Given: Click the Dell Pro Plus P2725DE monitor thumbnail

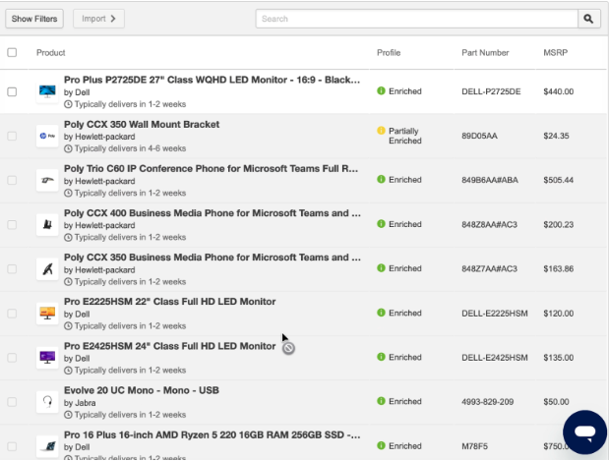Looking at the screenshot, I should tap(46, 91).
